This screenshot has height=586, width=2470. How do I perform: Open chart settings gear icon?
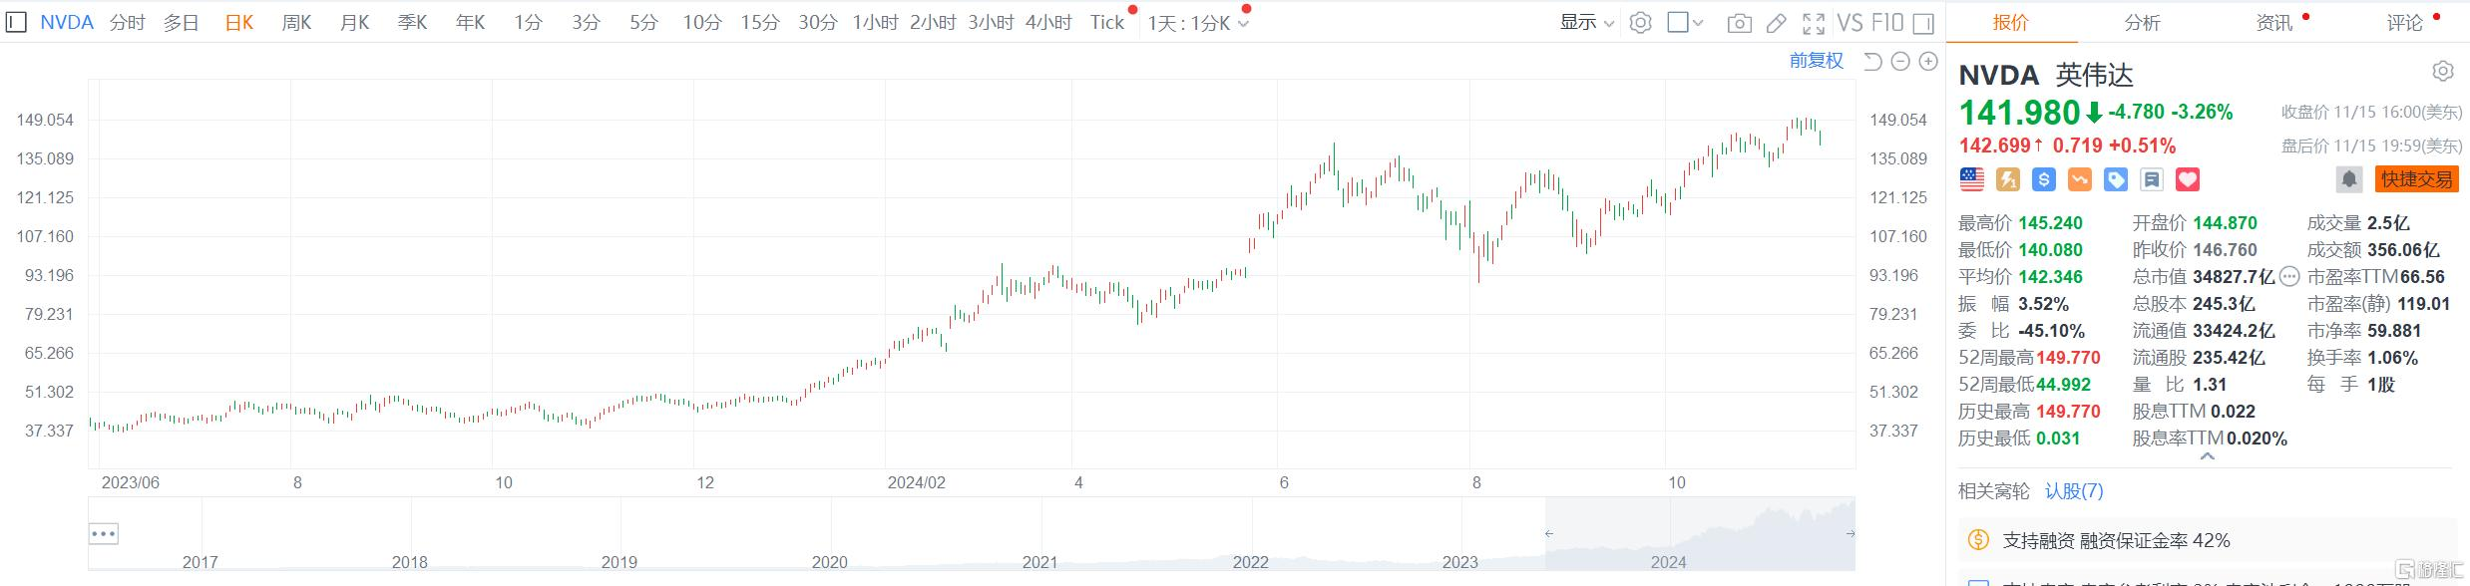click(x=1640, y=23)
